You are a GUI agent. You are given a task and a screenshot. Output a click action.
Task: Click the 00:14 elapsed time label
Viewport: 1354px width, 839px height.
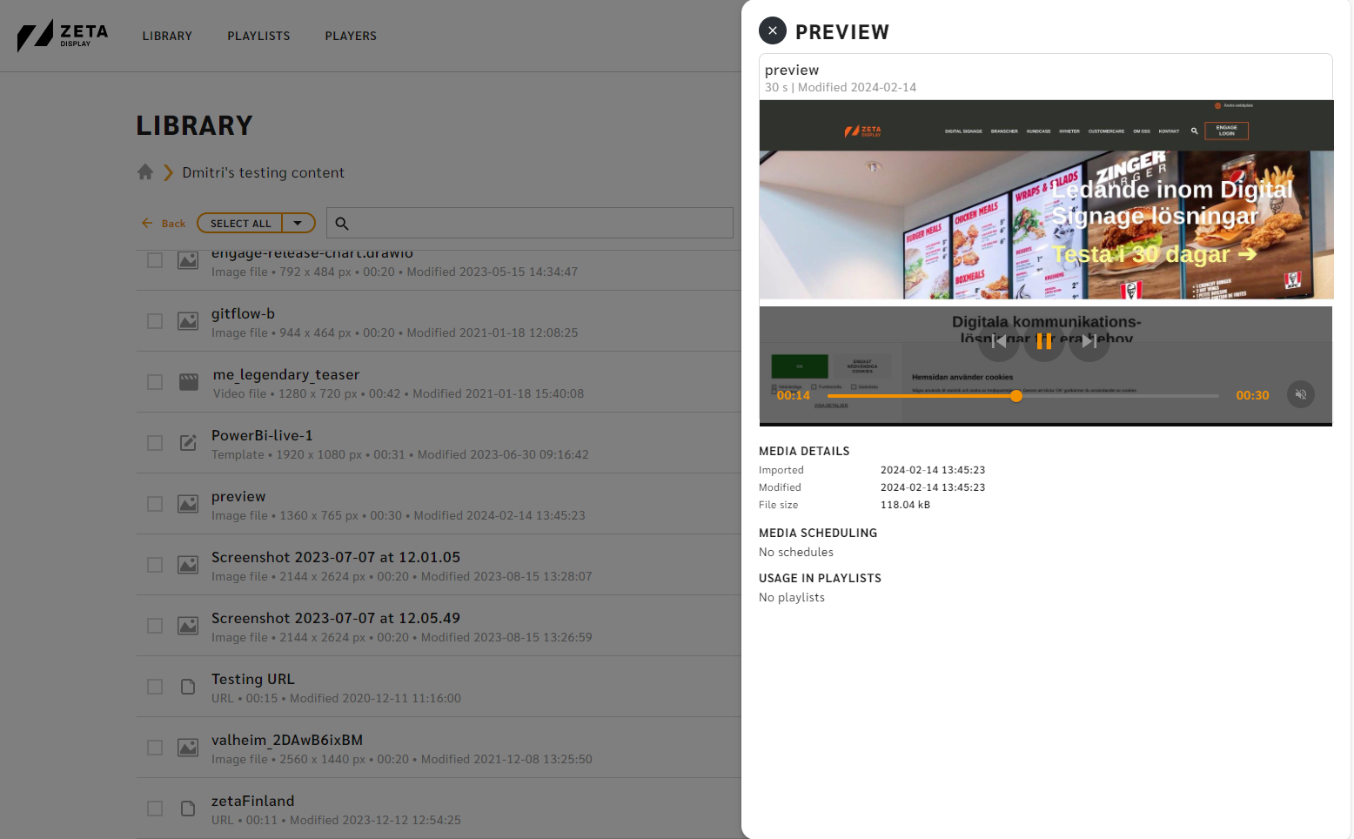tap(794, 395)
